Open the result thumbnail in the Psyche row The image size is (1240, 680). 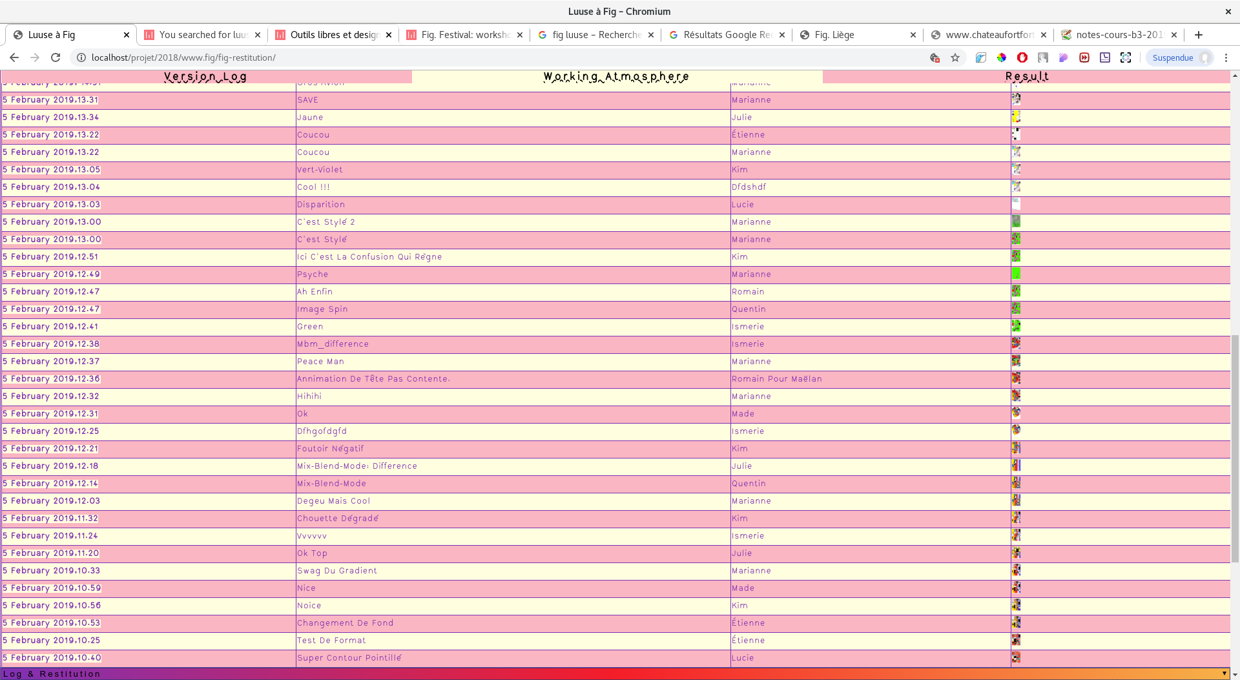pos(1016,274)
